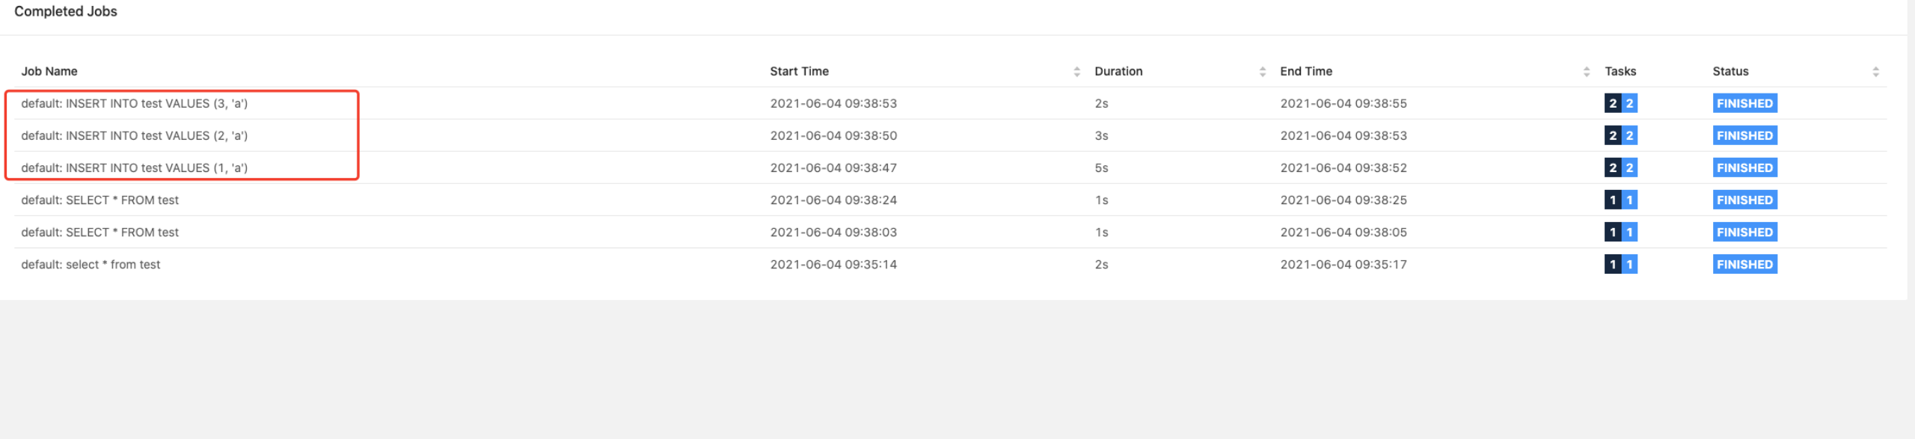Click the Tasks badge for 'select * from test'

coord(1621,264)
